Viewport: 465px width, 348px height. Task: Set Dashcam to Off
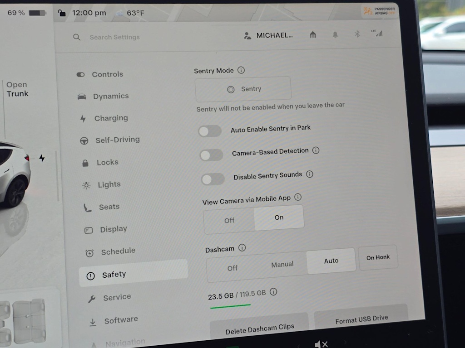coord(232,268)
